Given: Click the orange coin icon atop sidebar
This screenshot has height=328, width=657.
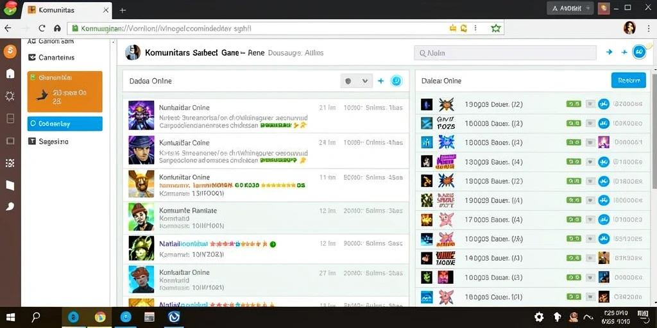Looking at the screenshot, I should pos(10,51).
